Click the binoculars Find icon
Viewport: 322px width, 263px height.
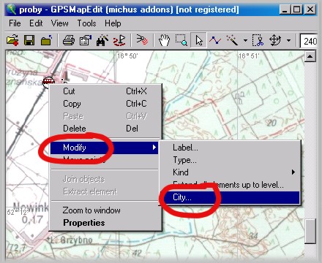coord(102,40)
